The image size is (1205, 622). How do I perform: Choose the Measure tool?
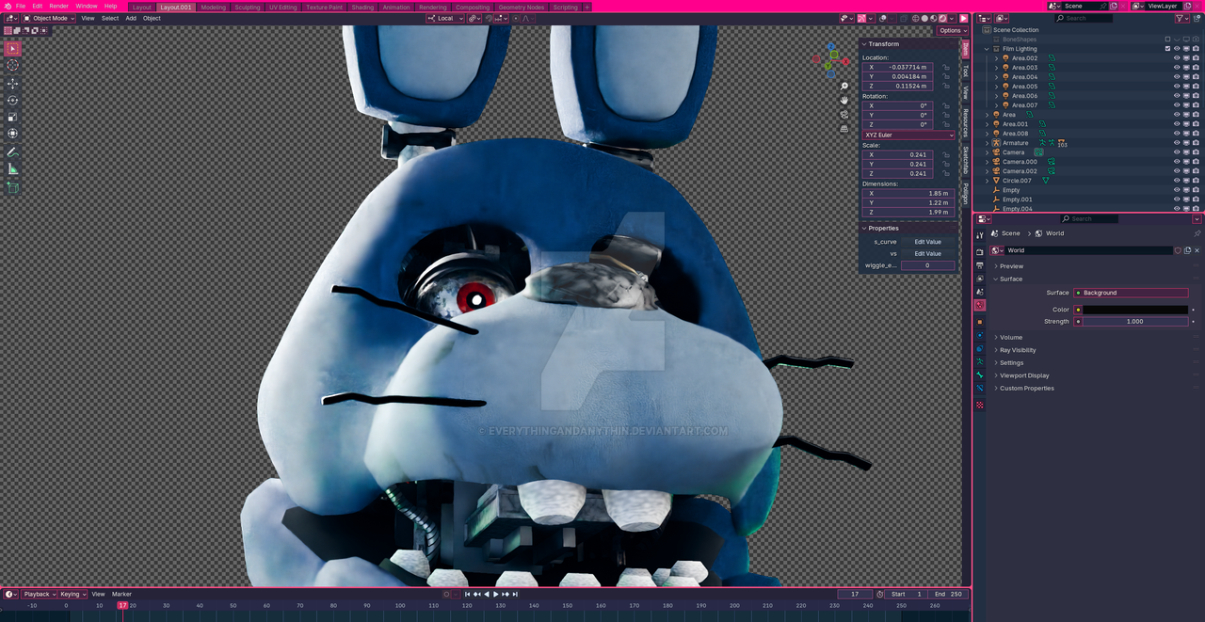tap(13, 169)
